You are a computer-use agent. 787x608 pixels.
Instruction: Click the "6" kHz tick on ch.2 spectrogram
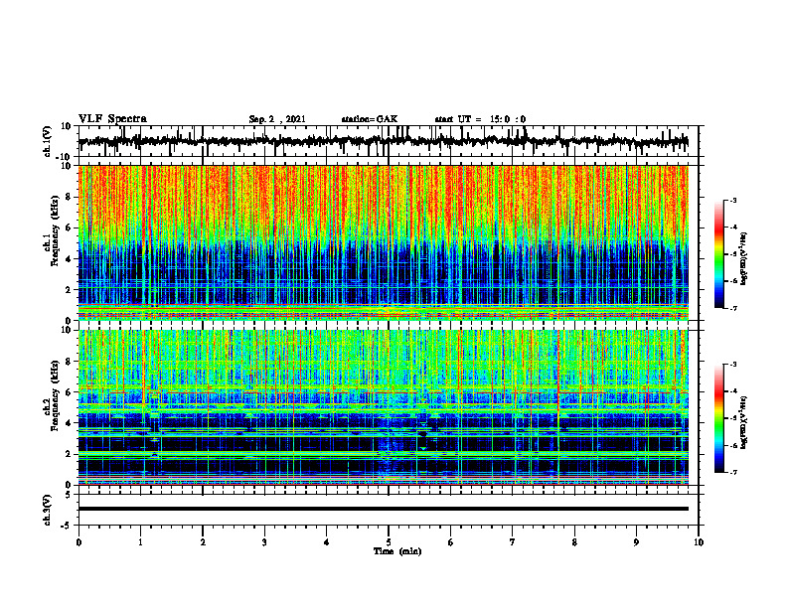coord(69,392)
